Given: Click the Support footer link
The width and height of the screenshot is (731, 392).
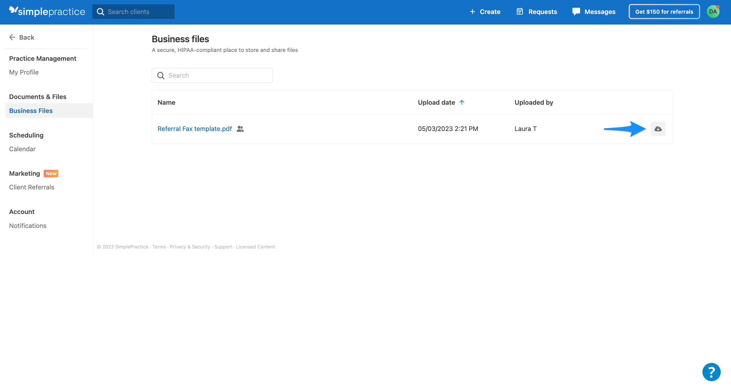Looking at the screenshot, I should click(x=223, y=247).
